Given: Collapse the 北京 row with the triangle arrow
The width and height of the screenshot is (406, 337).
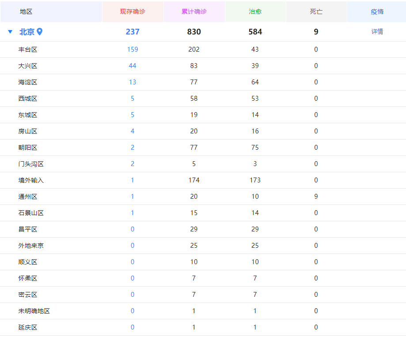Looking at the screenshot, I should point(10,32).
